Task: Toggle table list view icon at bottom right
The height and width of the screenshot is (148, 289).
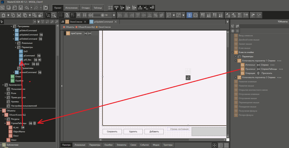Action: [x=220, y=145]
